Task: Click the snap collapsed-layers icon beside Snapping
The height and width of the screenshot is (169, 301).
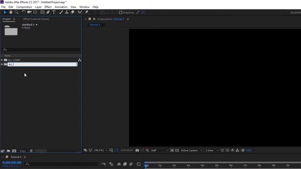Action: [143, 13]
